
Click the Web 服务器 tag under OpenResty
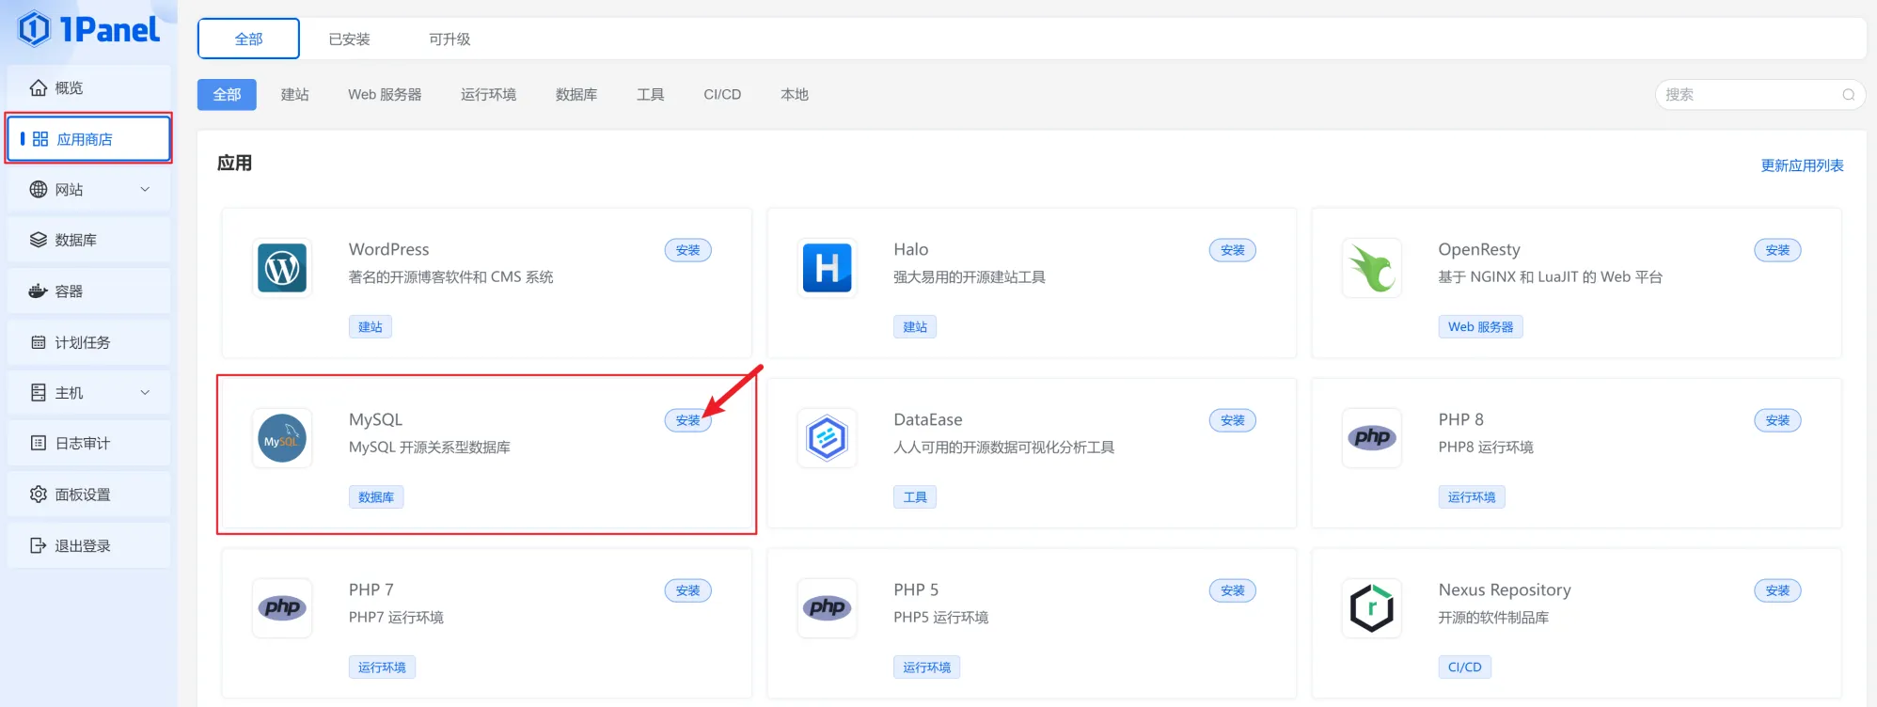1480,327
